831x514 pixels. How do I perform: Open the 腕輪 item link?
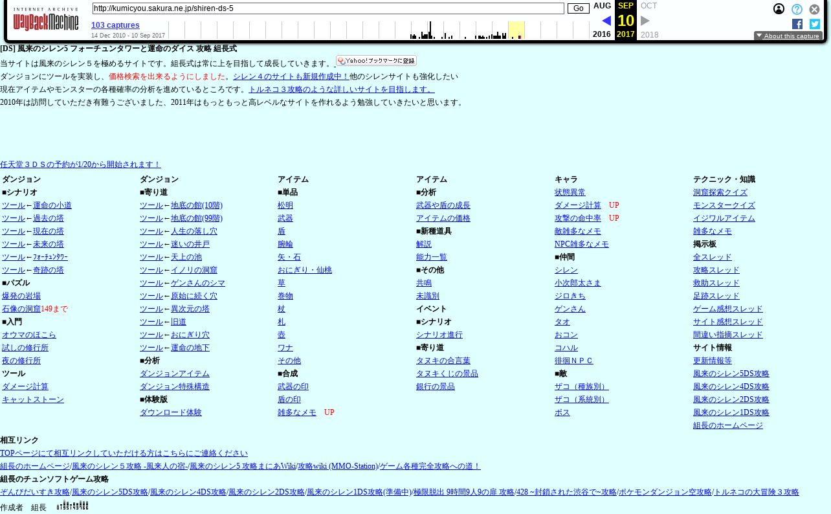[x=285, y=244]
